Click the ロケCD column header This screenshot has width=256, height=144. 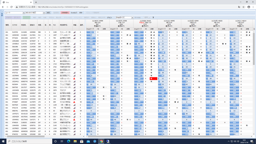point(15,25)
